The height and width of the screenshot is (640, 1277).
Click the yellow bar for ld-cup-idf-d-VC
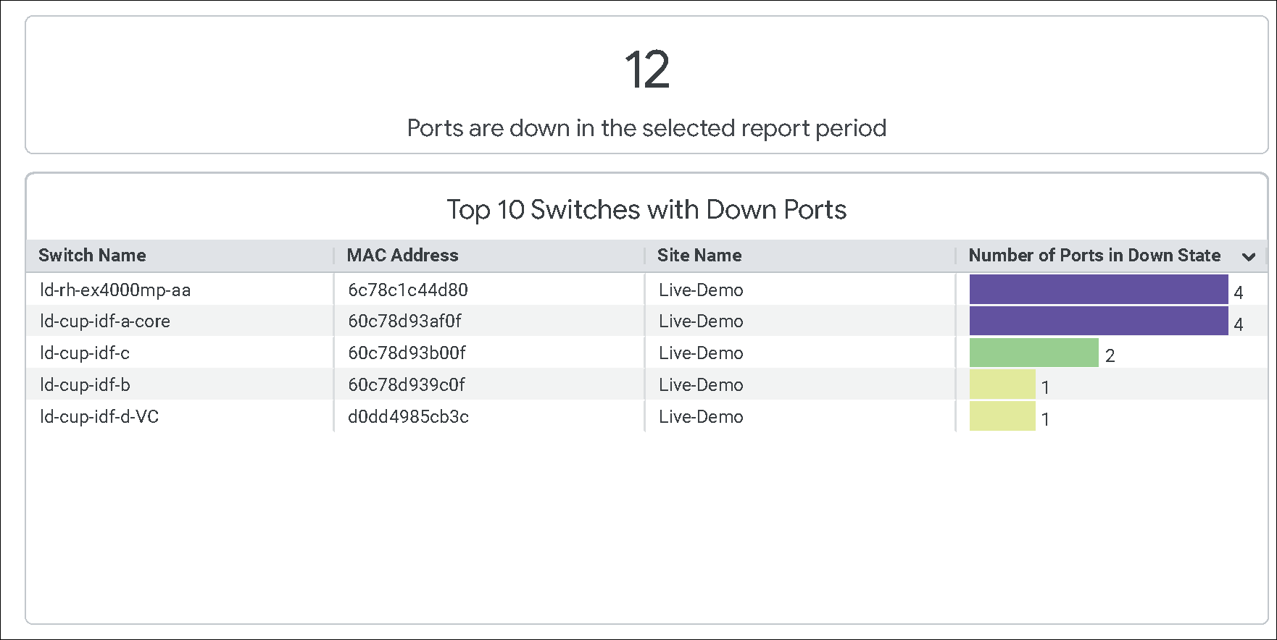point(1002,416)
